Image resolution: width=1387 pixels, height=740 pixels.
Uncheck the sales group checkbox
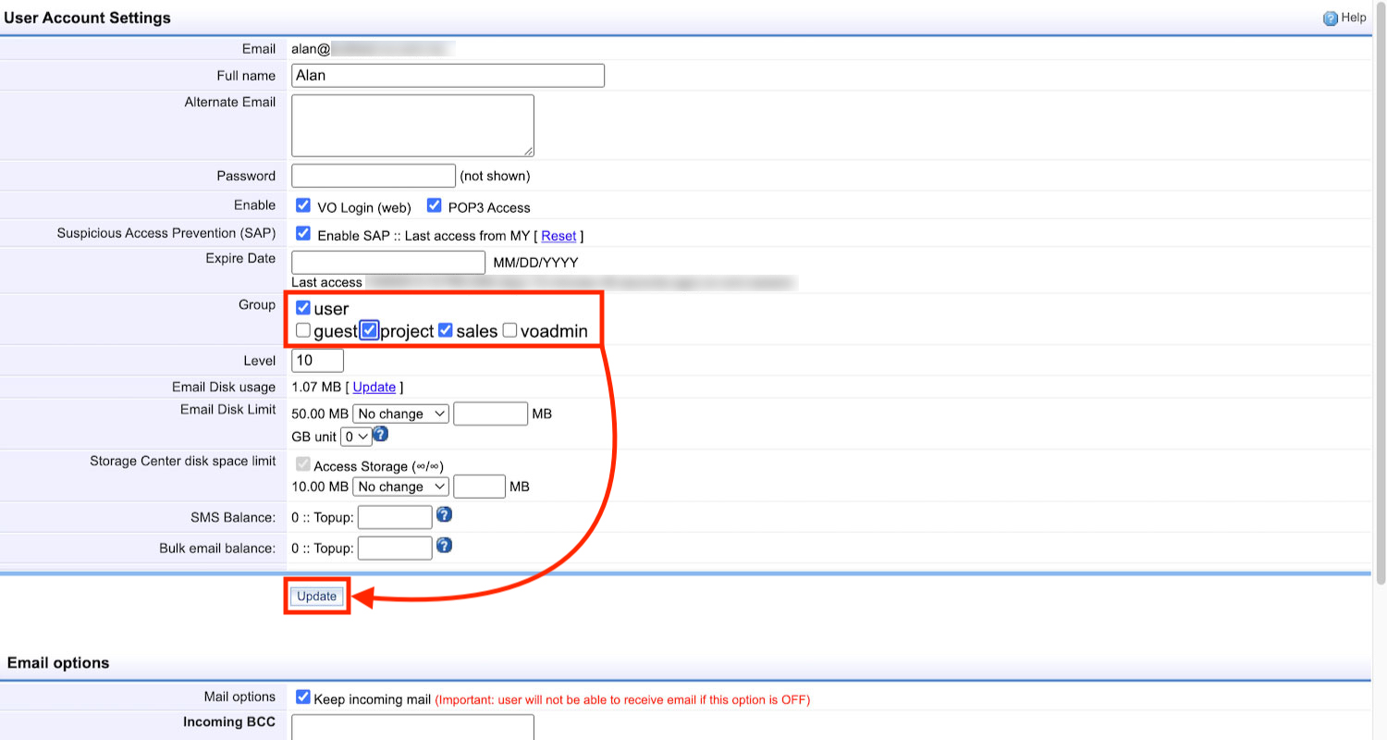pyautogui.click(x=445, y=330)
